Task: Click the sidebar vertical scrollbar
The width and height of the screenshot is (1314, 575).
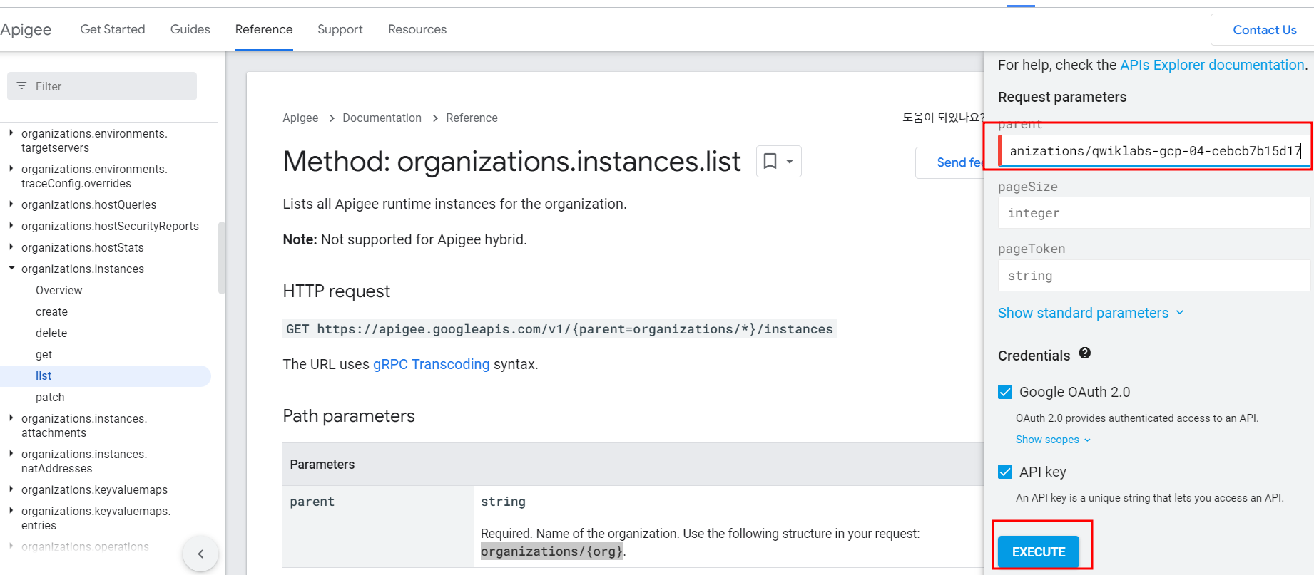Action: tap(222, 258)
